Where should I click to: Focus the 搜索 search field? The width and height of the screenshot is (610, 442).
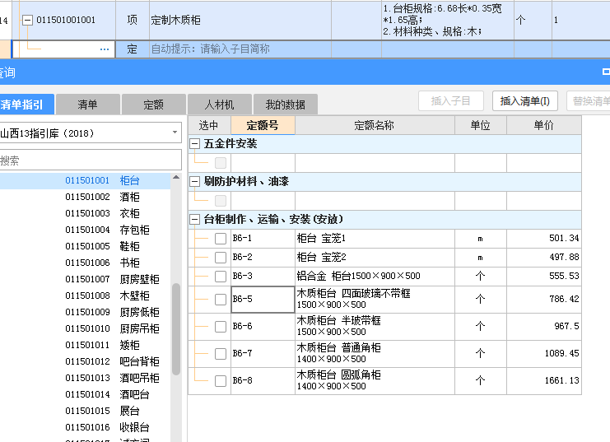click(91, 160)
